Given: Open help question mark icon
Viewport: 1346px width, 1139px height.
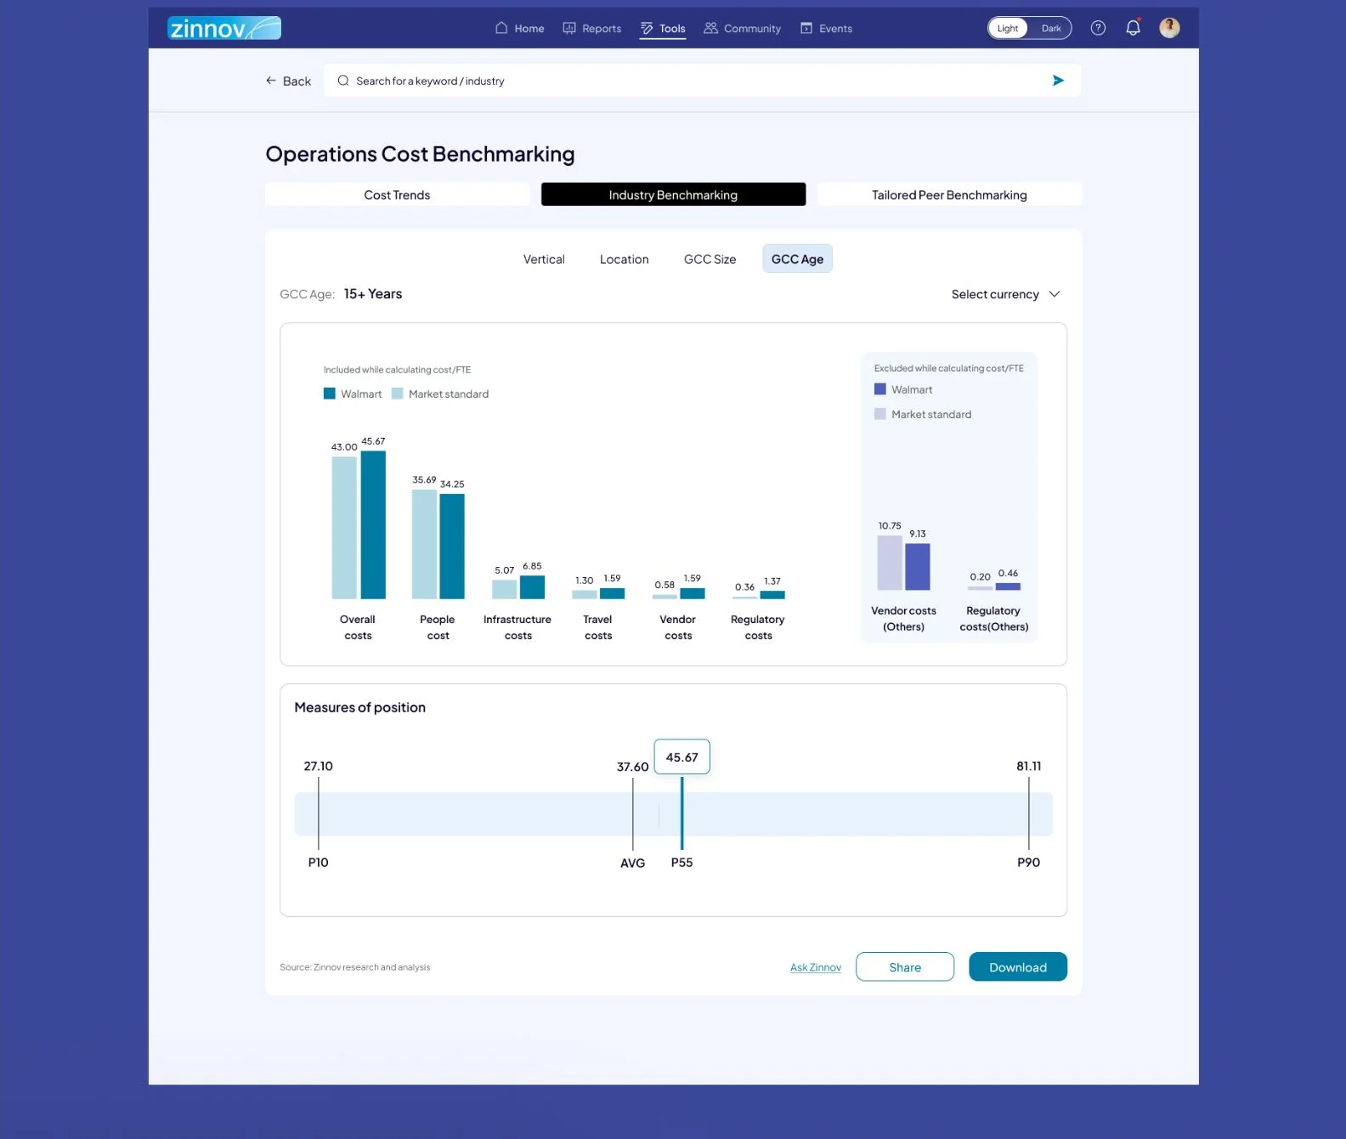Looking at the screenshot, I should (1098, 28).
